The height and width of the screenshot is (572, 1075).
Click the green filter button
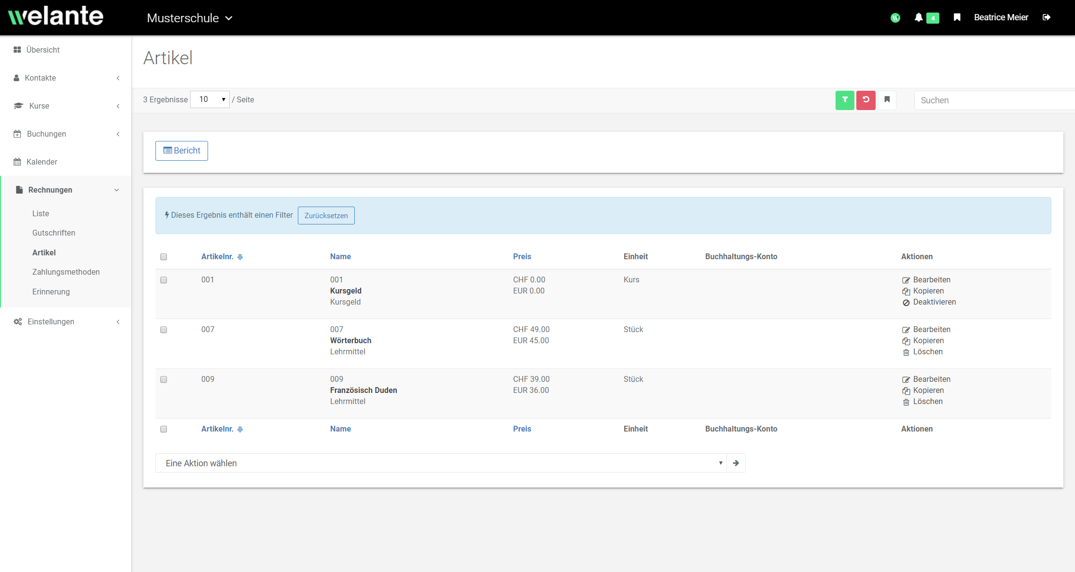tap(845, 100)
